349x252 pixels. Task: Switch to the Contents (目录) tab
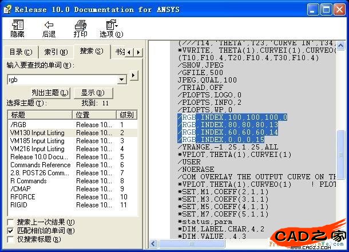point(21,52)
